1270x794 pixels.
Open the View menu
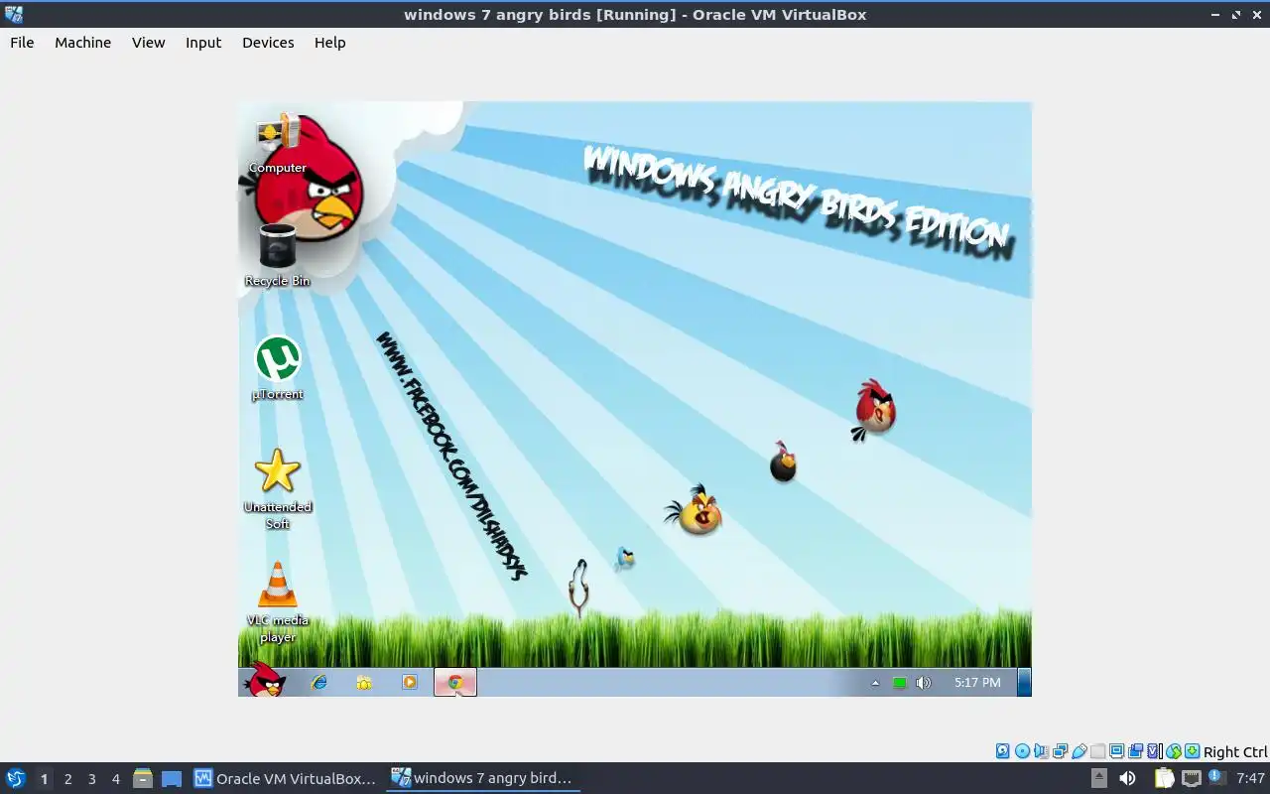149,43
